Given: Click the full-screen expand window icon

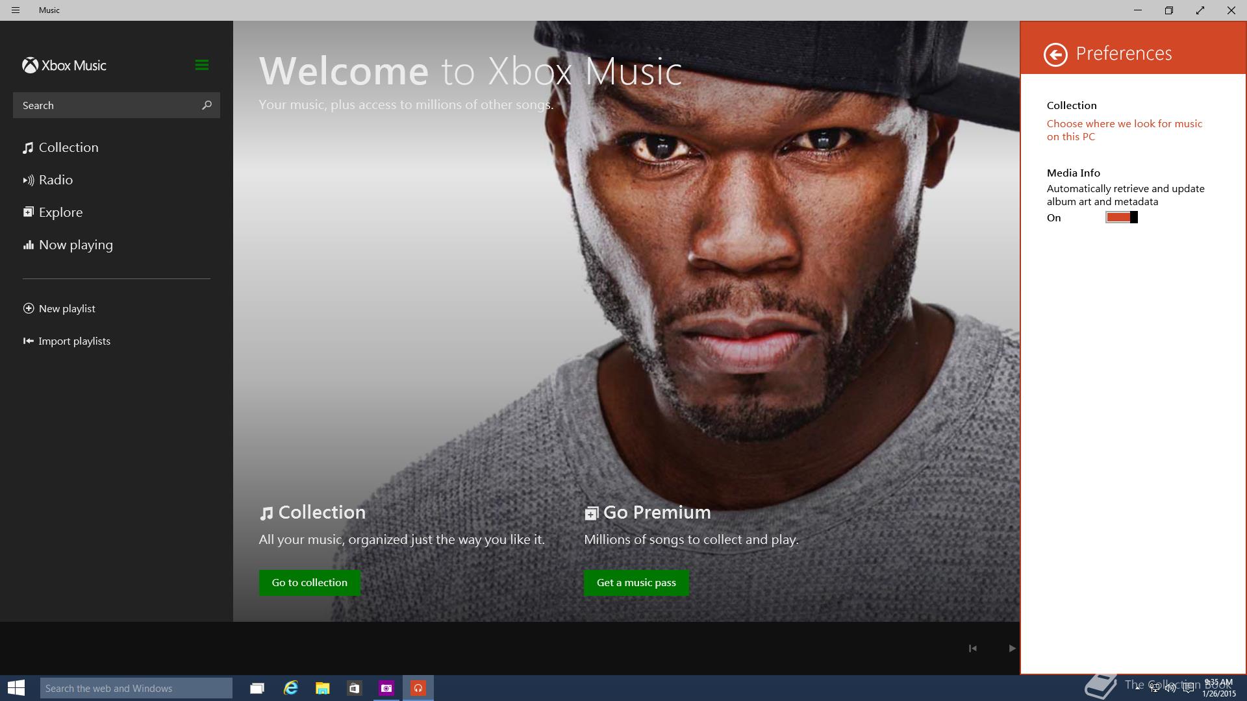Looking at the screenshot, I should pos(1200,10).
